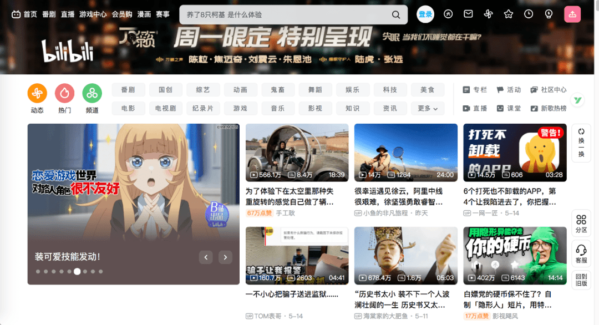Open the 装可爱技能发动 carousel banner

[x=133, y=204]
